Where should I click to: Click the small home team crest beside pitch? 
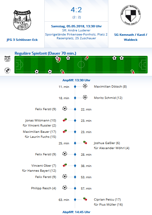click(7, 59)
